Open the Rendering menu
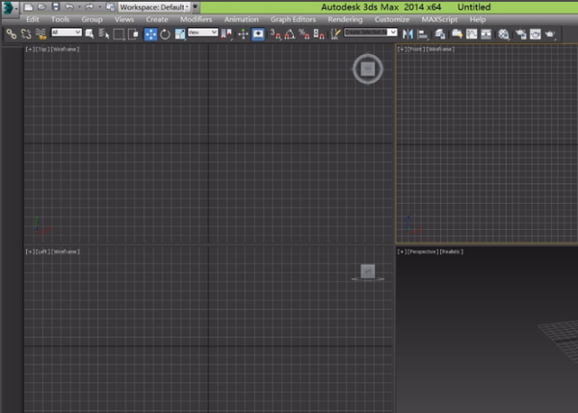Viewport: 578px width, 413px height. point(345,19)
